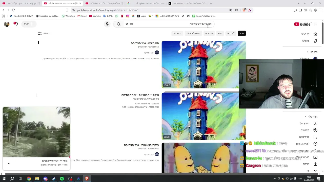Open the Your channel sidebar icon
The image size is (324, 182).
coord(315,123)
